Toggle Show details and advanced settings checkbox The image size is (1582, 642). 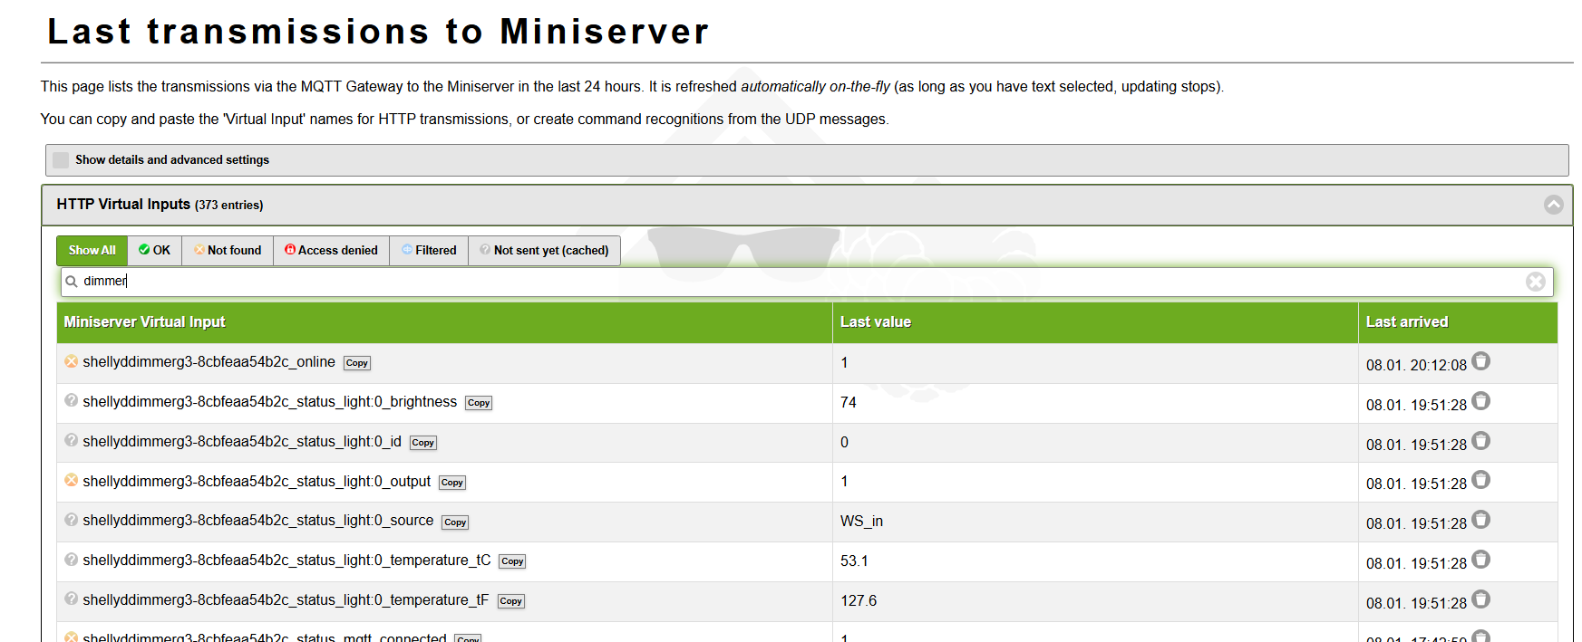pyautogui.click(x=61, y=160)
